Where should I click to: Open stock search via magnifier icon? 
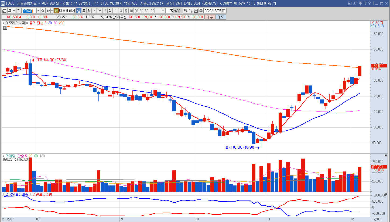(x=43, y=11)
